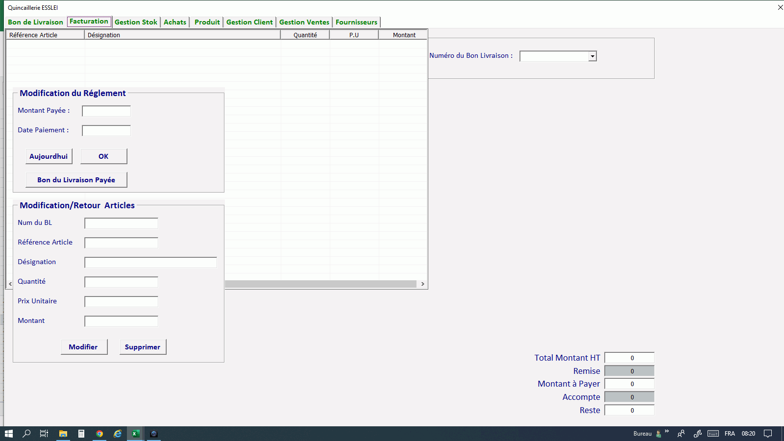
Task: Open File Explorer from the taskbar
Action: 63,434
